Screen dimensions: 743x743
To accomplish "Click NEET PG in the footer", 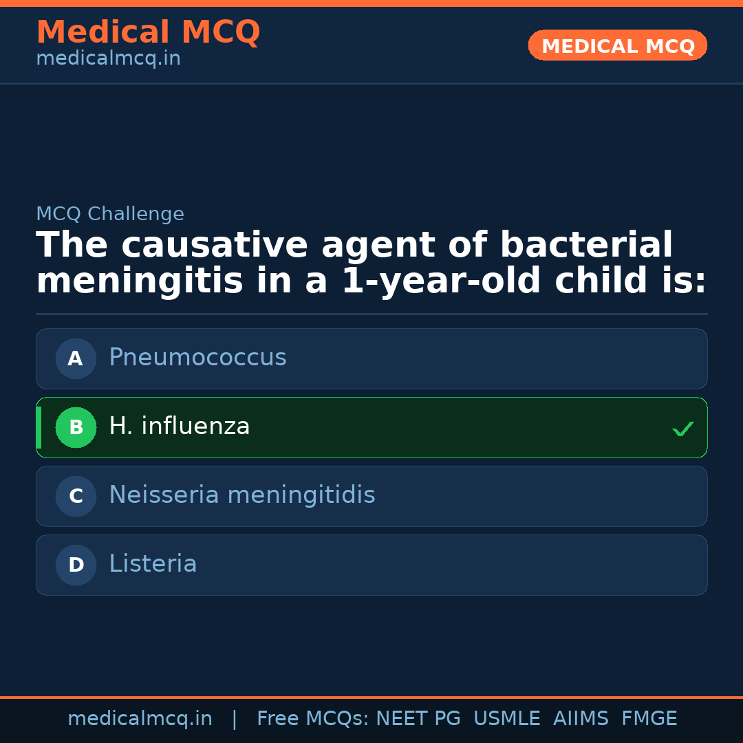I will (x=418, y=719).
